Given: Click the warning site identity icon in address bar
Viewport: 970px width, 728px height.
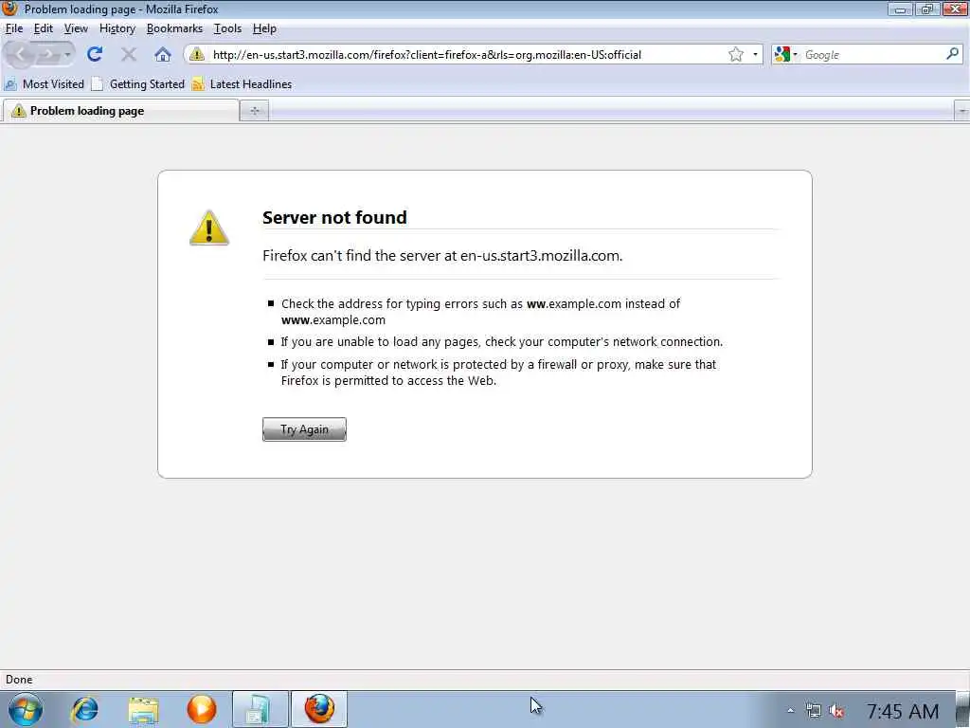Looking at the screenshot, I should (x=197, y=54).
